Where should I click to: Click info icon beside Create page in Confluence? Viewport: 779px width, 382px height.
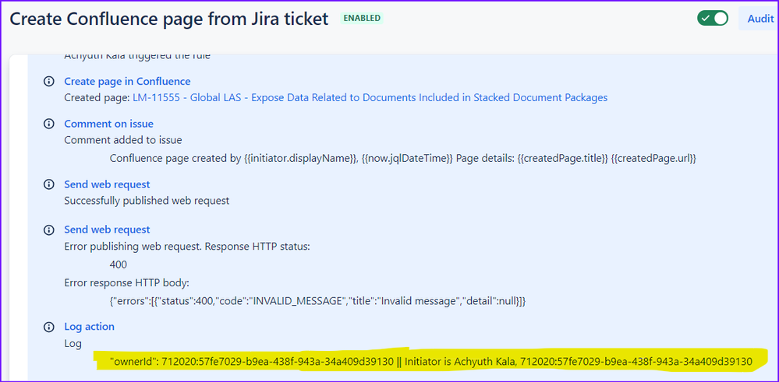pos(48,81)
